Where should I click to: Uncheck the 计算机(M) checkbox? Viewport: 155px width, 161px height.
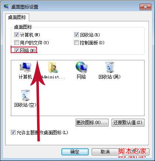point(16,35)
